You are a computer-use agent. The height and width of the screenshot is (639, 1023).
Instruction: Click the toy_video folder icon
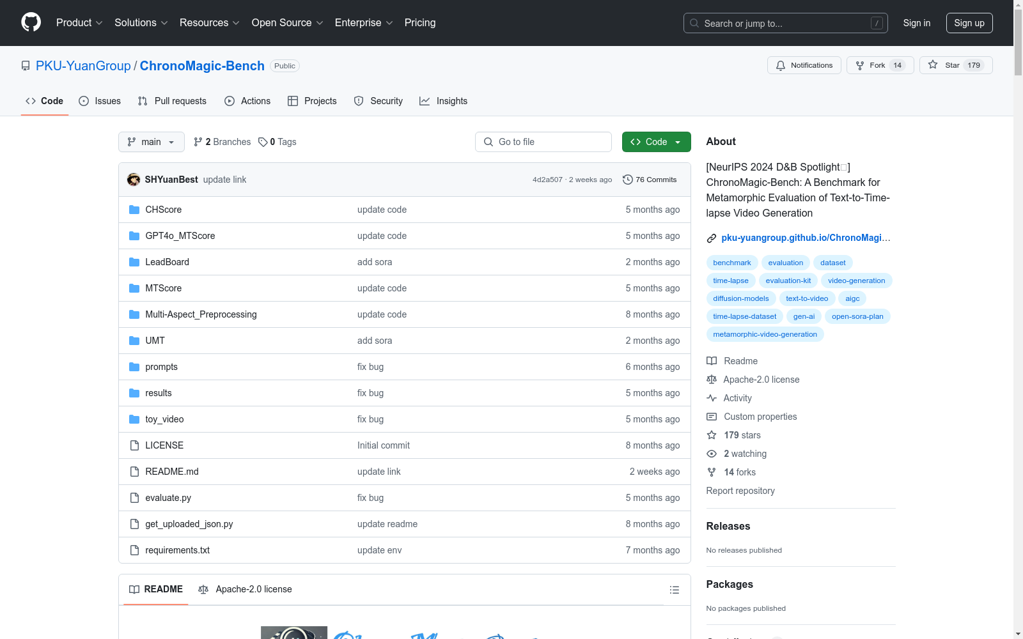[x=134, y=419]
